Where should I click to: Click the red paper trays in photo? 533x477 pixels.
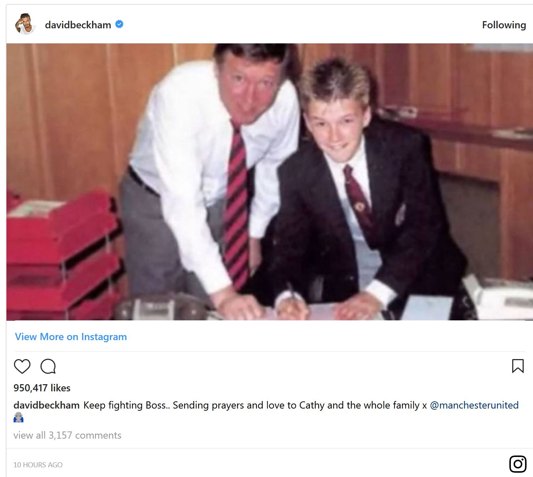point(63,256)
